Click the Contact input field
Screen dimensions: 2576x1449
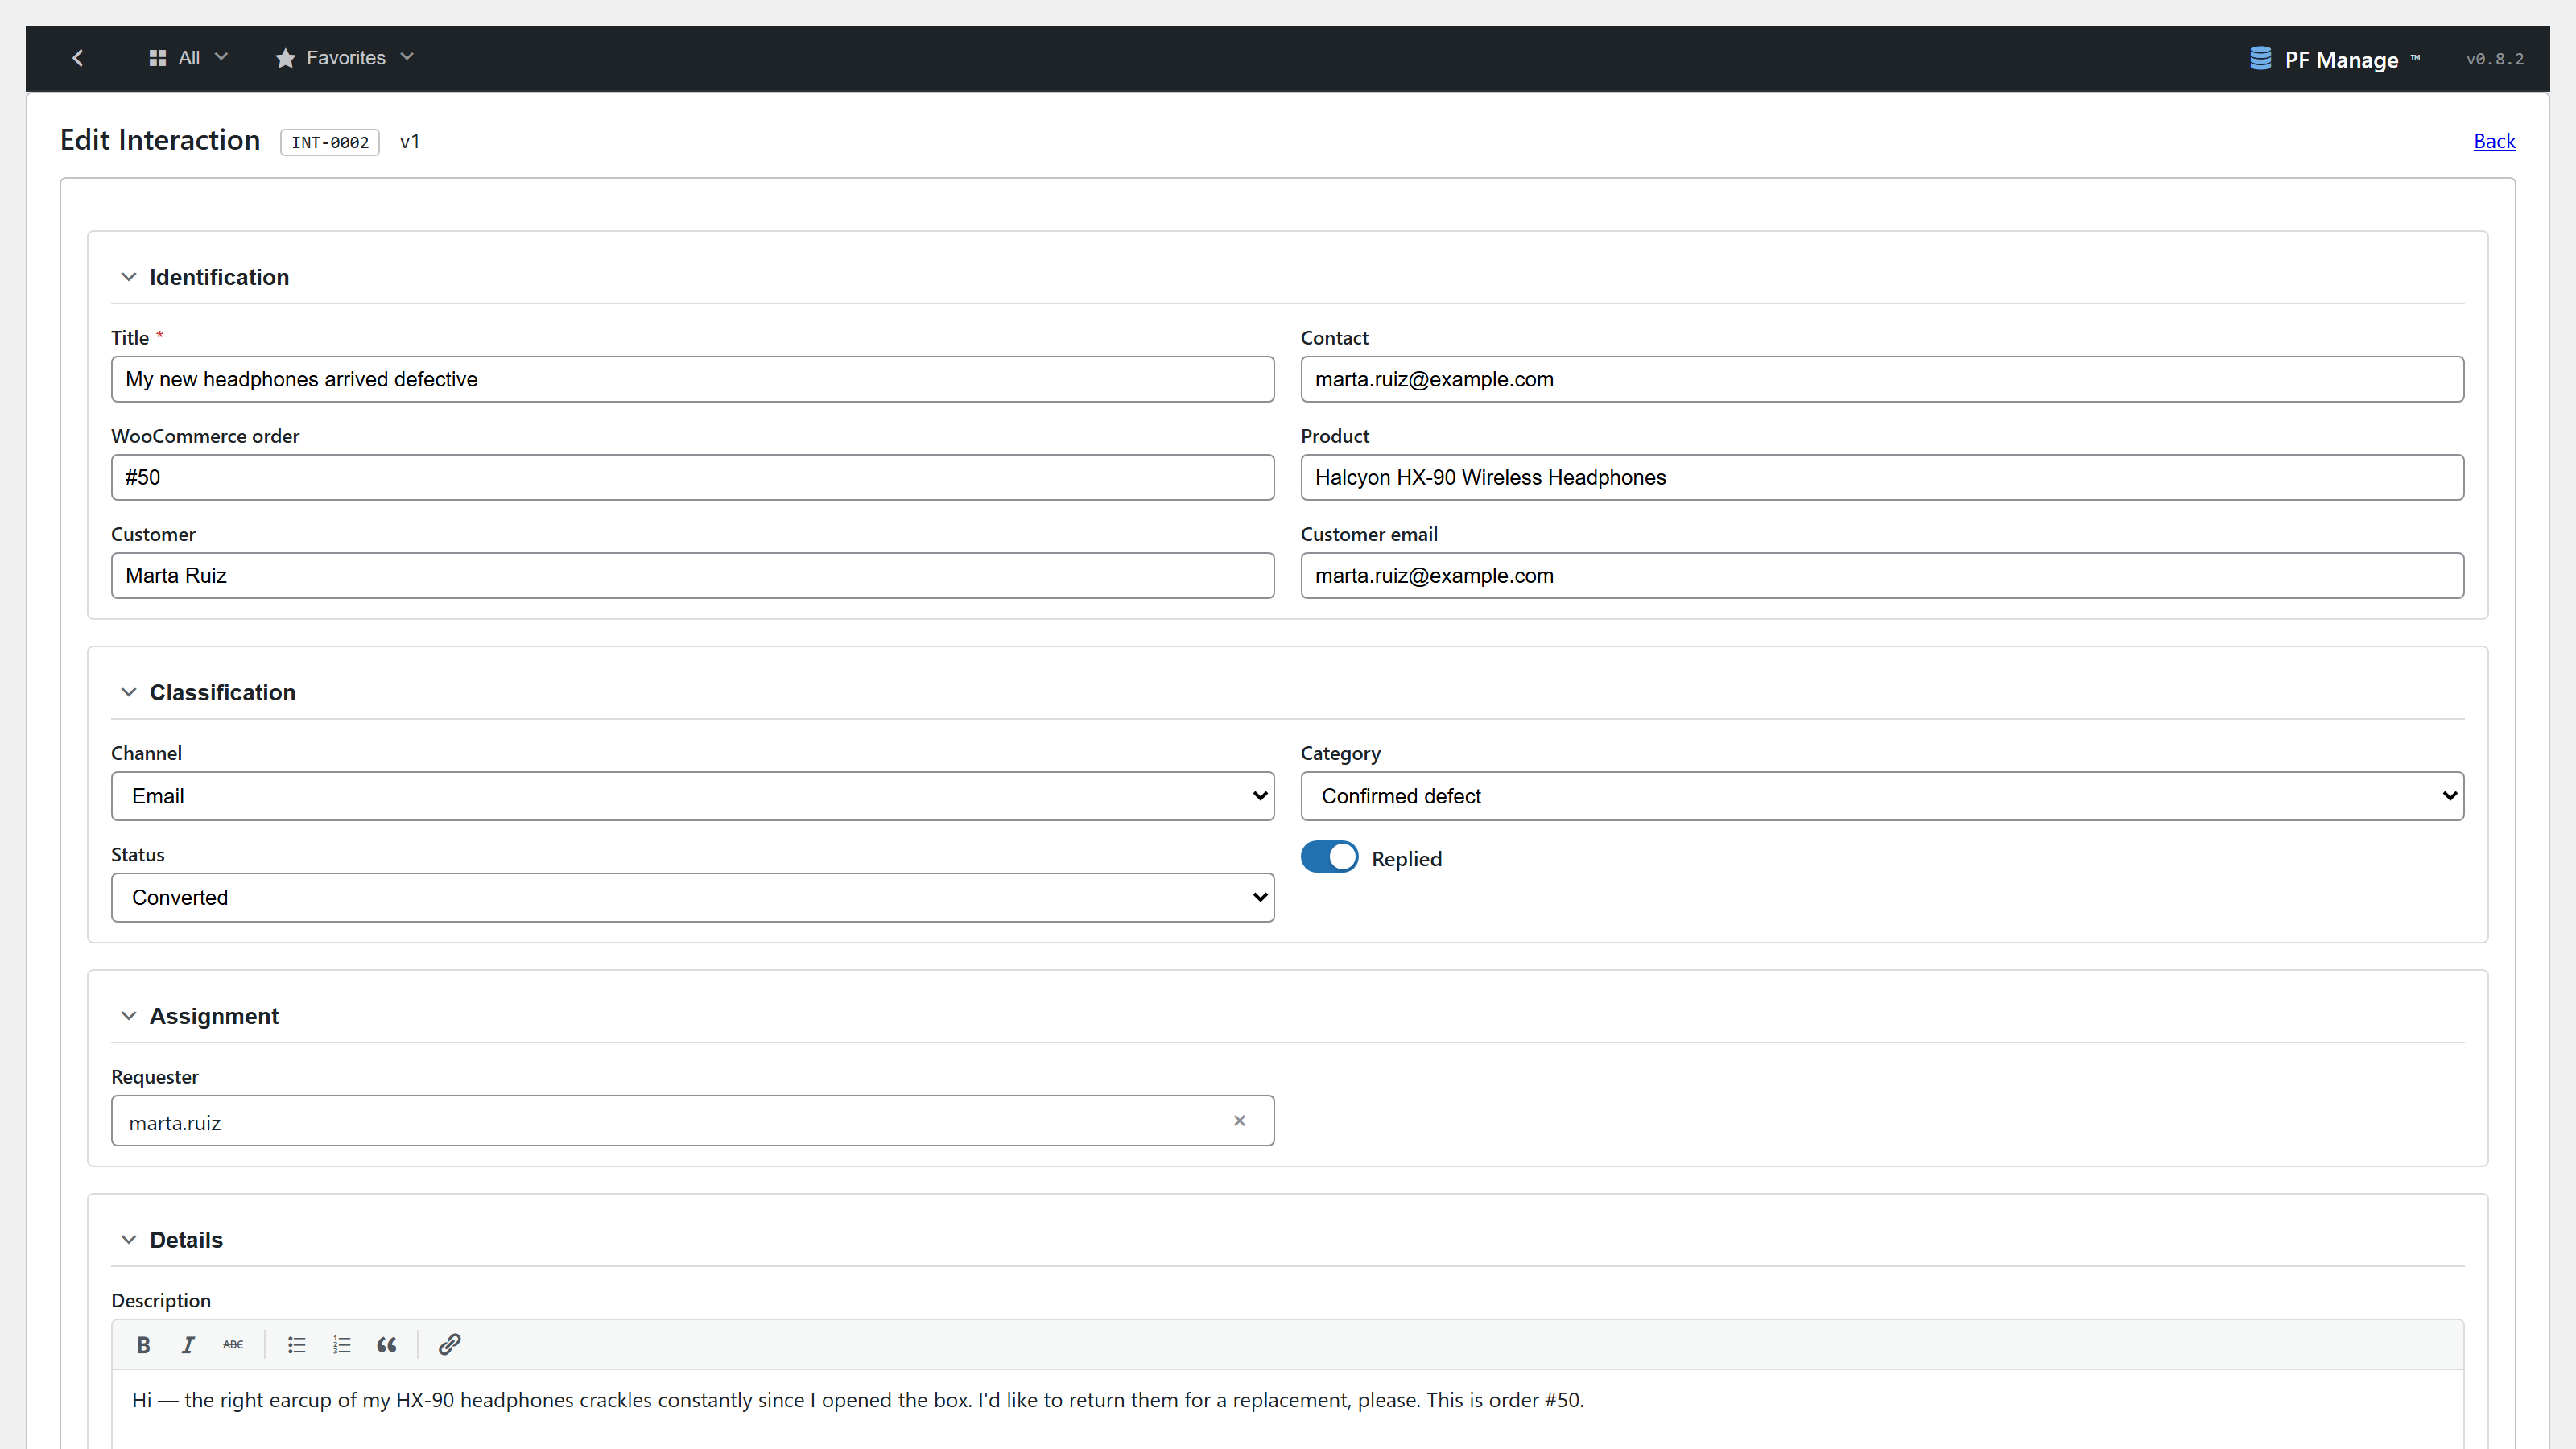(1882, 379)
